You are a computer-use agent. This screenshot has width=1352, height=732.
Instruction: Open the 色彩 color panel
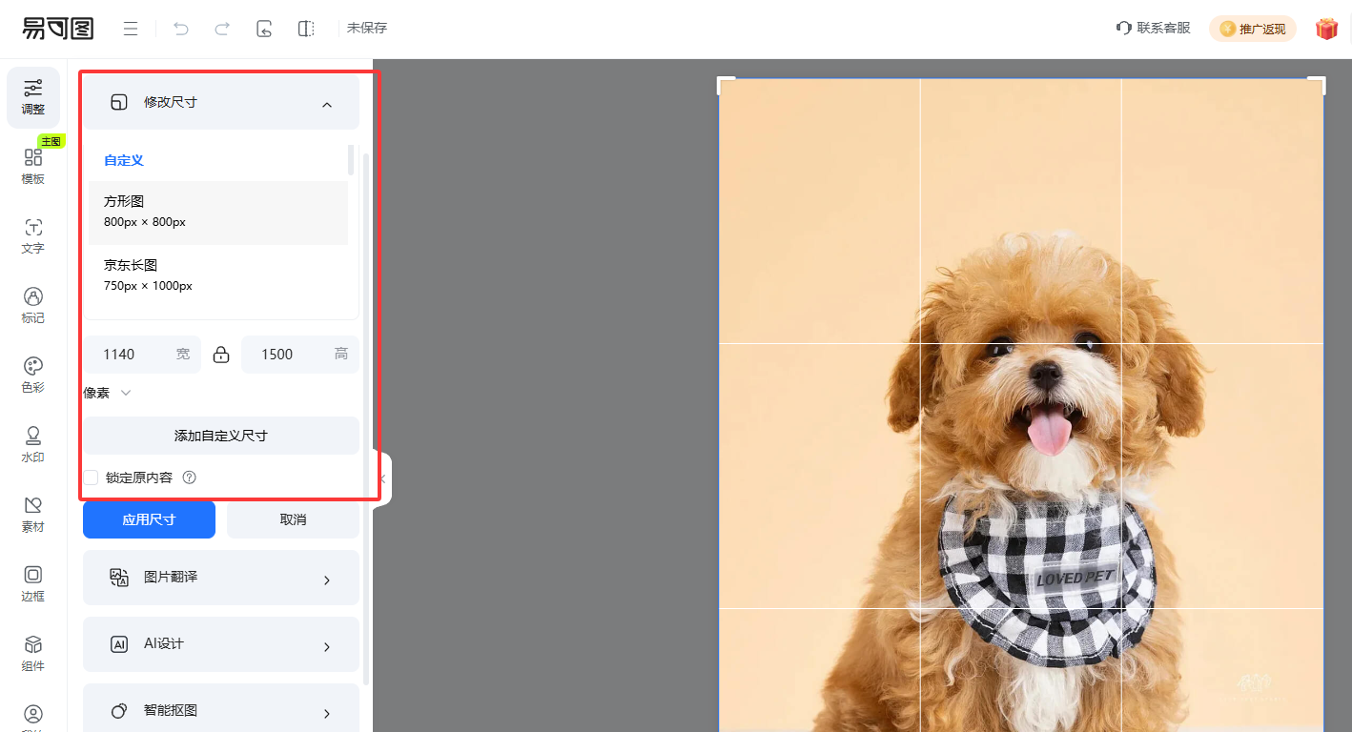pos(33,376)
